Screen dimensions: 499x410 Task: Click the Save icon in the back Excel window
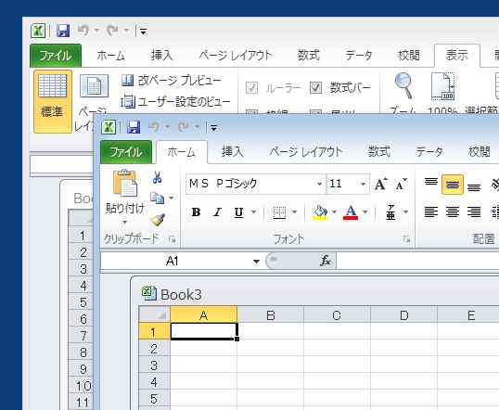point(63,31)
